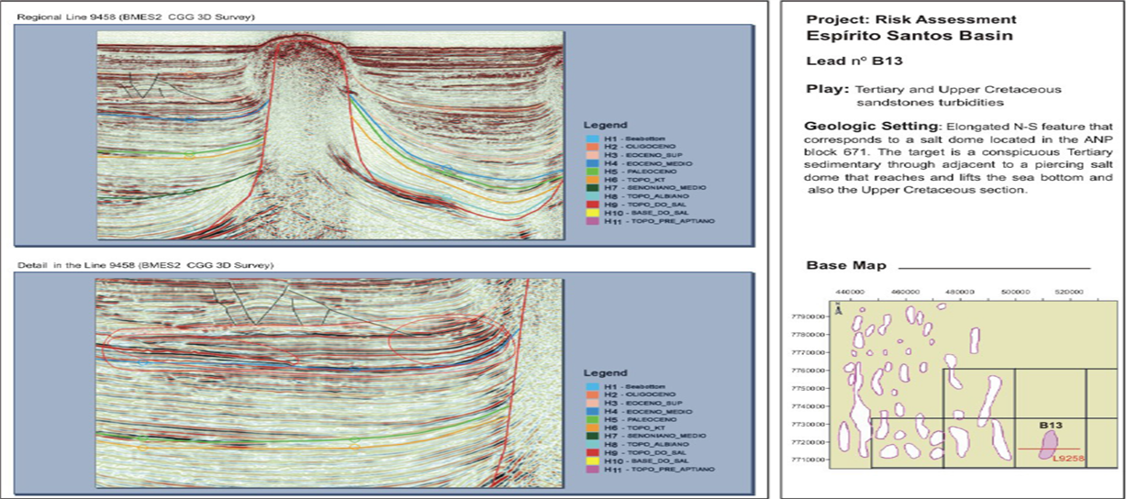This screenshot has width=1127, height=499.
Task: Click the H1 Seabottom swatch in top legend
Action: [x=594, y=137]
